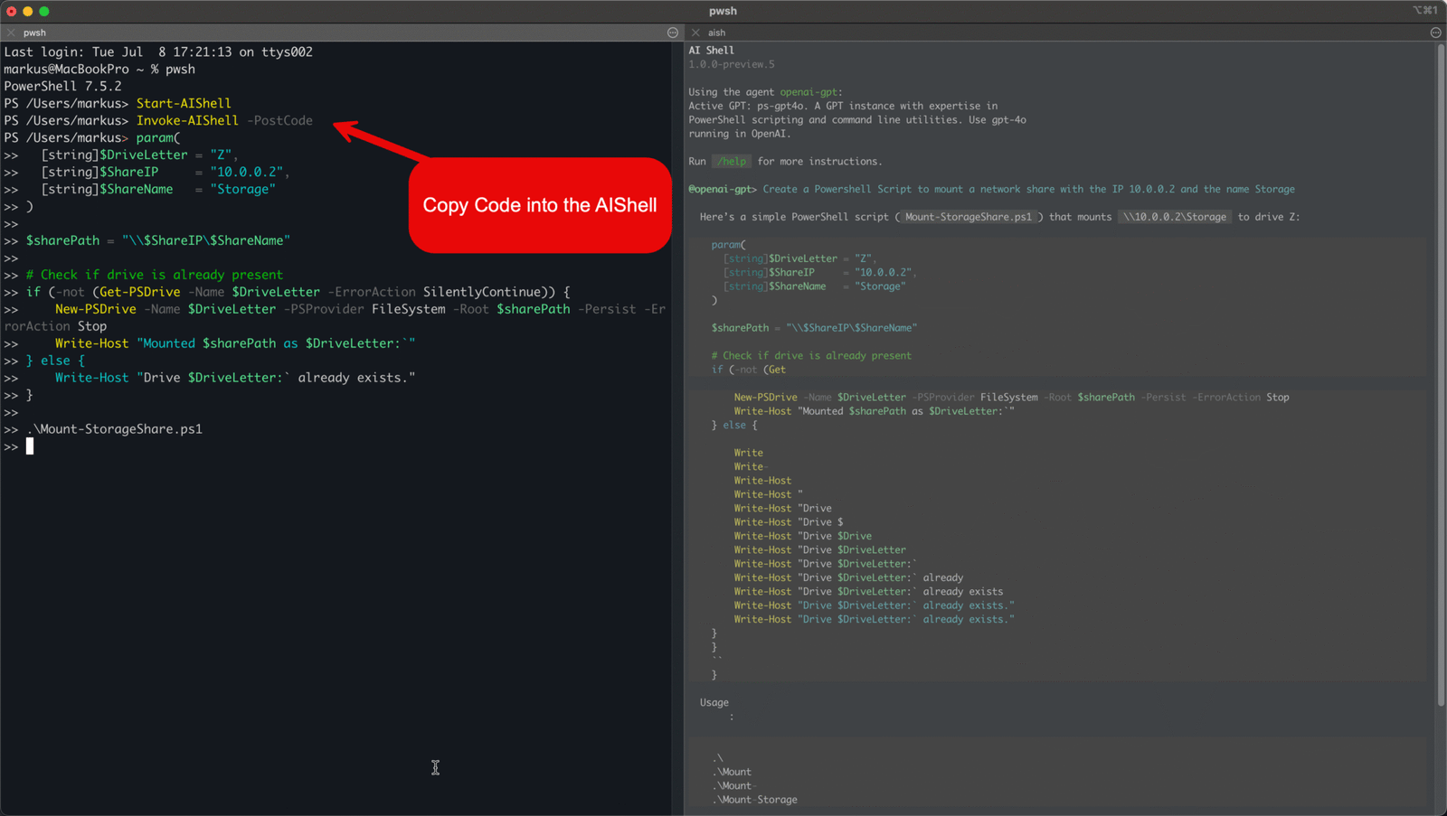Click the green full-screen traffic light button
Image resolution: width=1447 pixels, height=816 pixels.
[43, 11]
